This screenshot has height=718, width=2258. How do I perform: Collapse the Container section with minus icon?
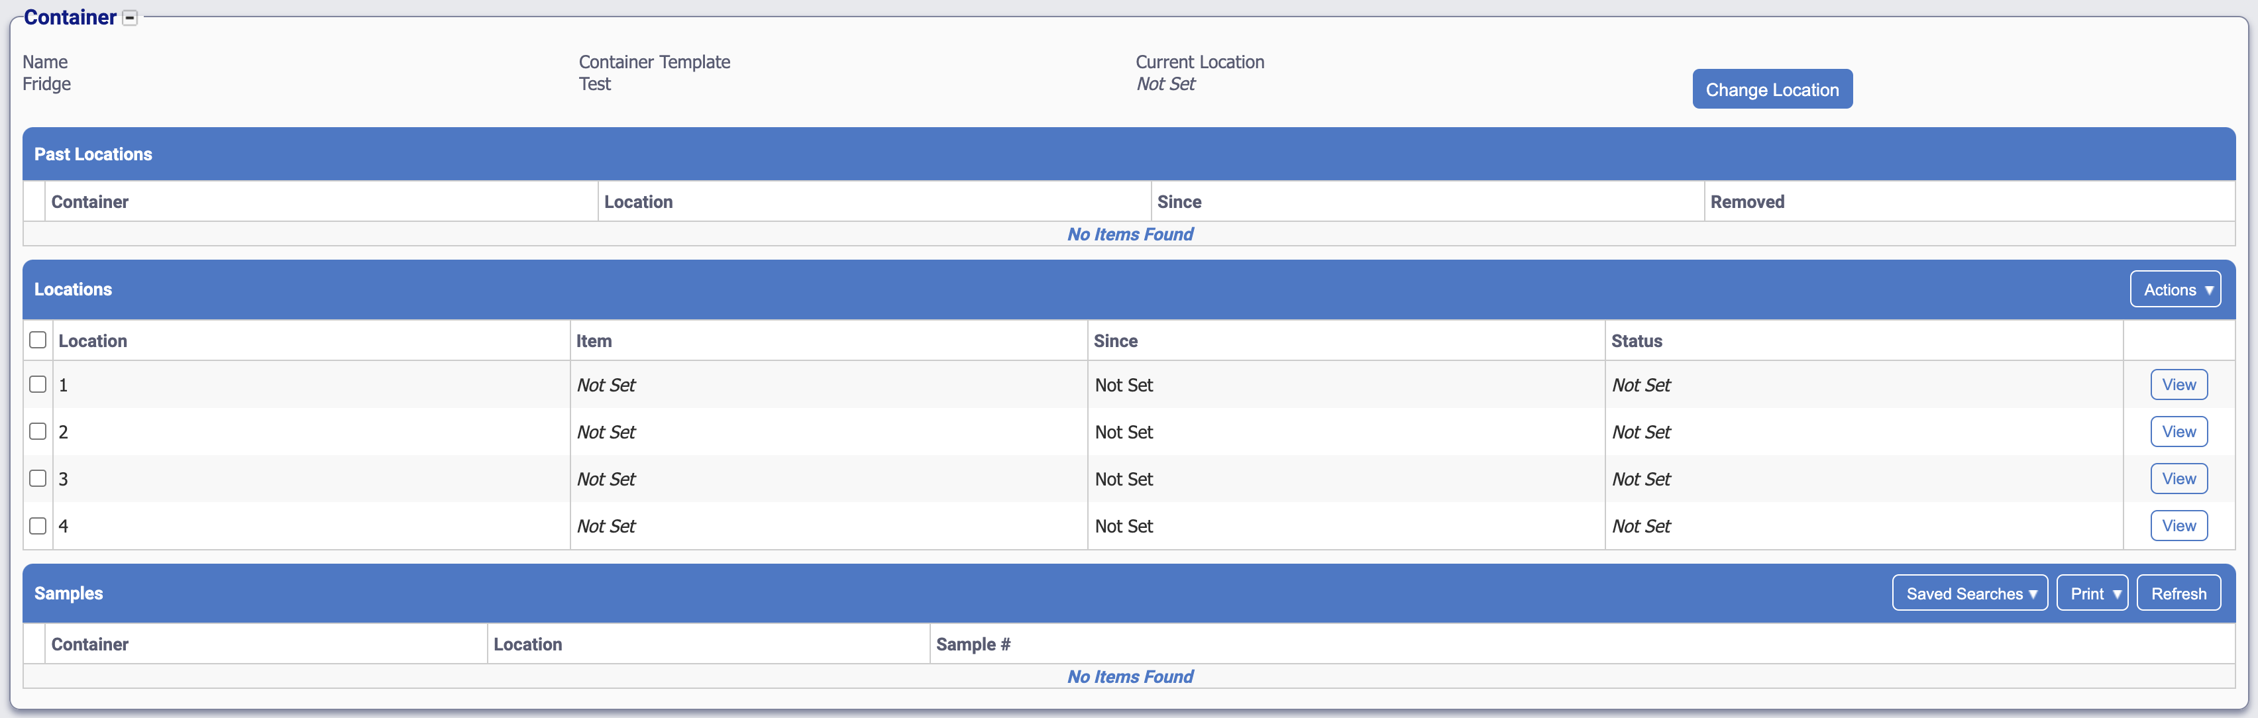(130, 19)
